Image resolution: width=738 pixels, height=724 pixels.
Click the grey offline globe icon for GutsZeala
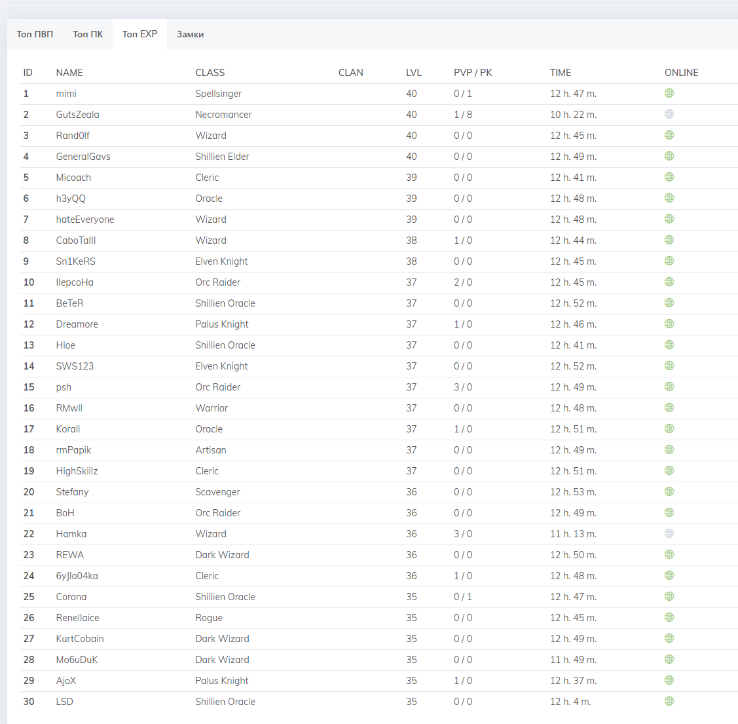tap(669, 115)
